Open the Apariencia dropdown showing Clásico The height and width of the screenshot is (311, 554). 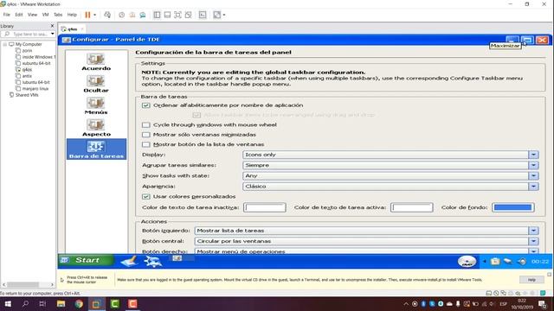pos(390,187)
